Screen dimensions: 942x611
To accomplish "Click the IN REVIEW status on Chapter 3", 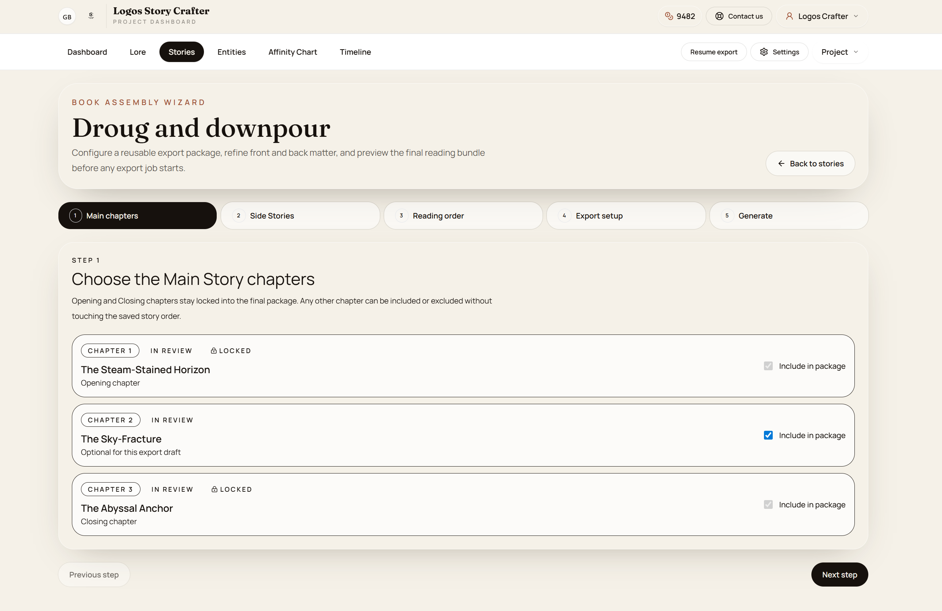I will 172,489.
